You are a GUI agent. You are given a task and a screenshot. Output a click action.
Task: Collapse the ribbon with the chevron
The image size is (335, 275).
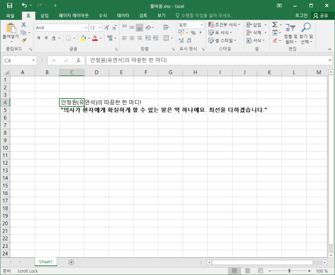(330, 49)
